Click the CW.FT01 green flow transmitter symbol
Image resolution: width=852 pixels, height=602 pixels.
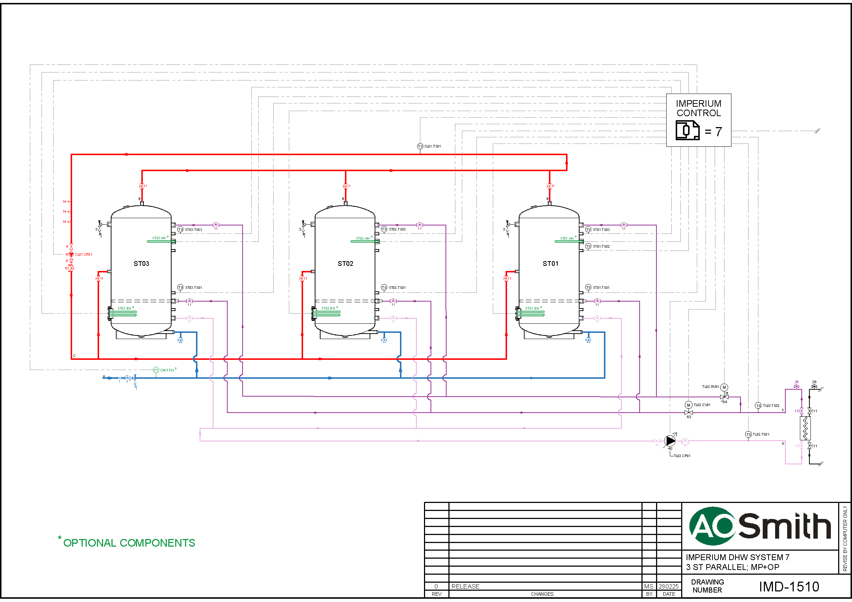pyautogui.click(x=156, y=370)
